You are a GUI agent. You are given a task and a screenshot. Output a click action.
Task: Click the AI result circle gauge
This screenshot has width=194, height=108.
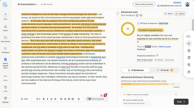coord(128,29)
